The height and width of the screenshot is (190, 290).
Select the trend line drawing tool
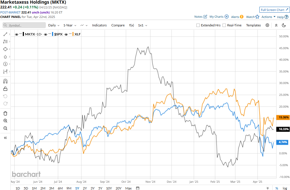[x=5, y=34]
